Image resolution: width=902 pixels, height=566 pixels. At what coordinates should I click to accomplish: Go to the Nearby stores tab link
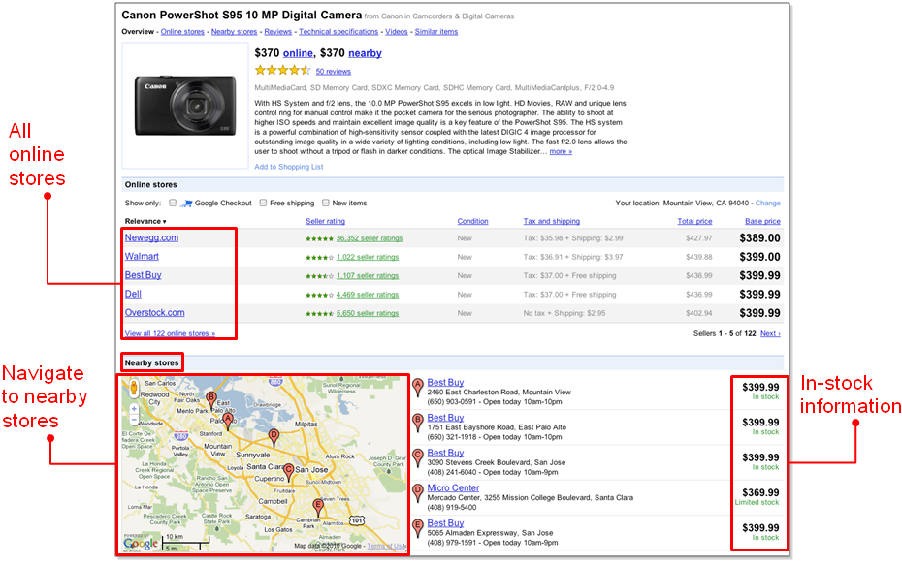click(234, 32)
